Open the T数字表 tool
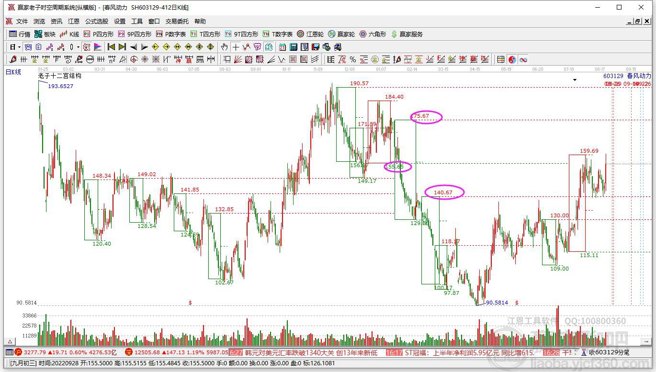The width and height of the screenshot is (656, 372). point(278,34)
